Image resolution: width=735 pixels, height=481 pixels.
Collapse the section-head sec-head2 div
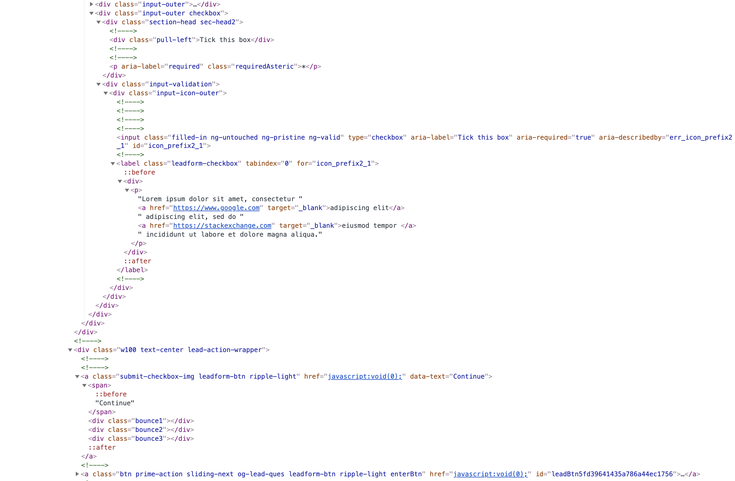(99, 22)
